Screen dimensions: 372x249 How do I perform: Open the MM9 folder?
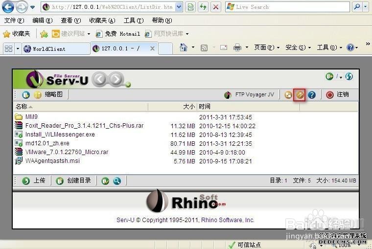[31, 117]
